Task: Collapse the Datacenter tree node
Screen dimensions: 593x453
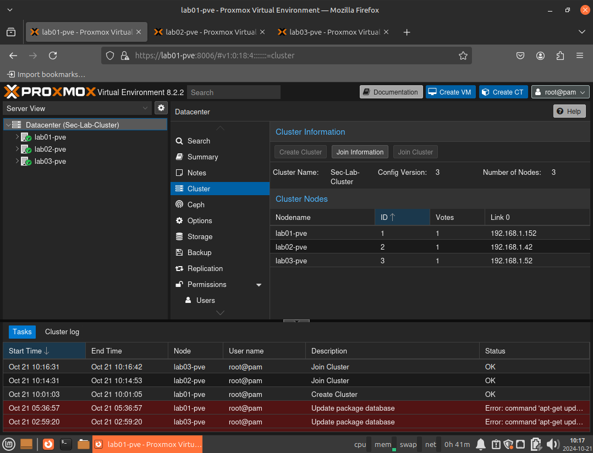Action: click(x=8, y=125)
